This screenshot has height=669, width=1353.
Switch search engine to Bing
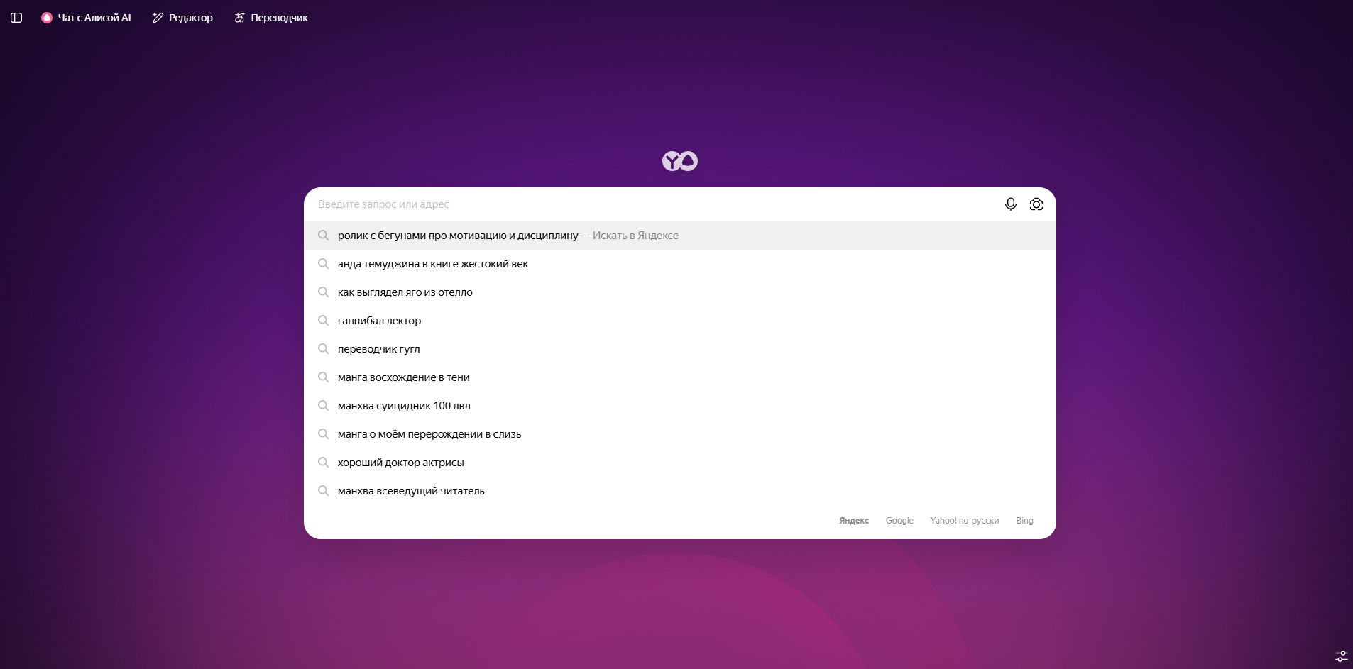click(1024, 521)
